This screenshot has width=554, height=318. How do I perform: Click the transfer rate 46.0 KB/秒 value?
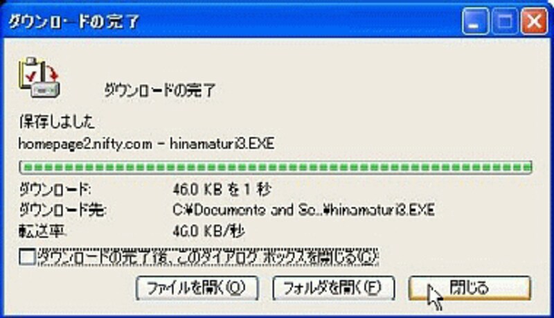208,231
